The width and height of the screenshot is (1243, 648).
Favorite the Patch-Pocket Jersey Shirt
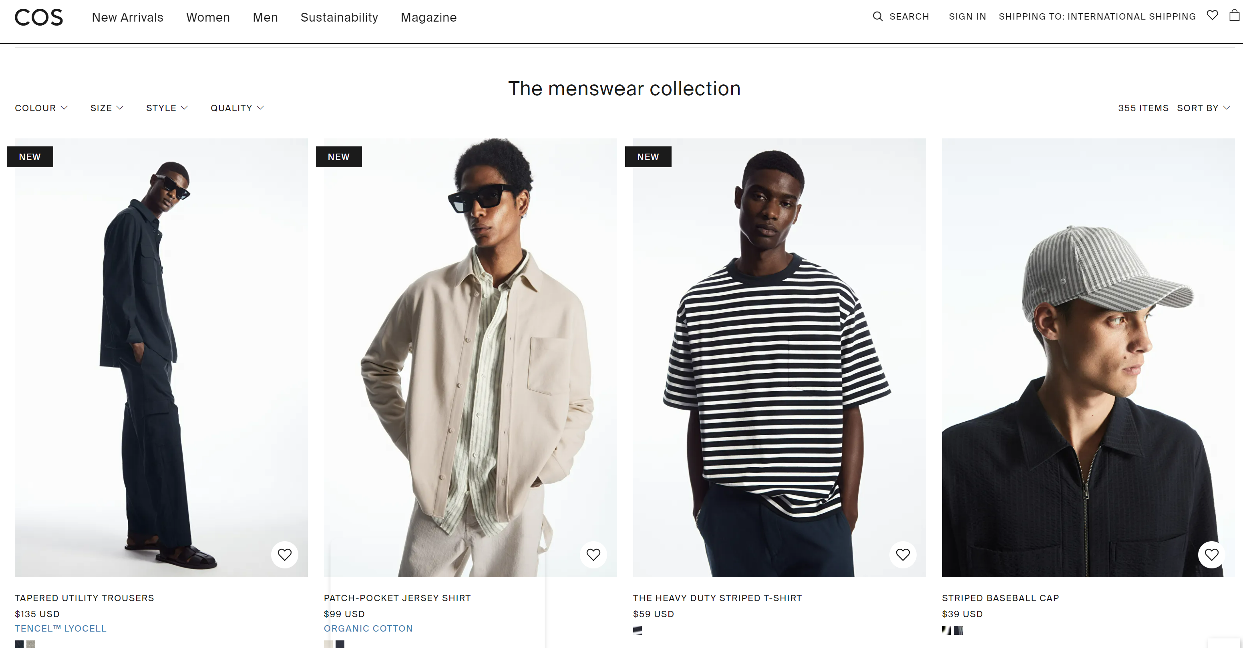(x=593, y=554)
